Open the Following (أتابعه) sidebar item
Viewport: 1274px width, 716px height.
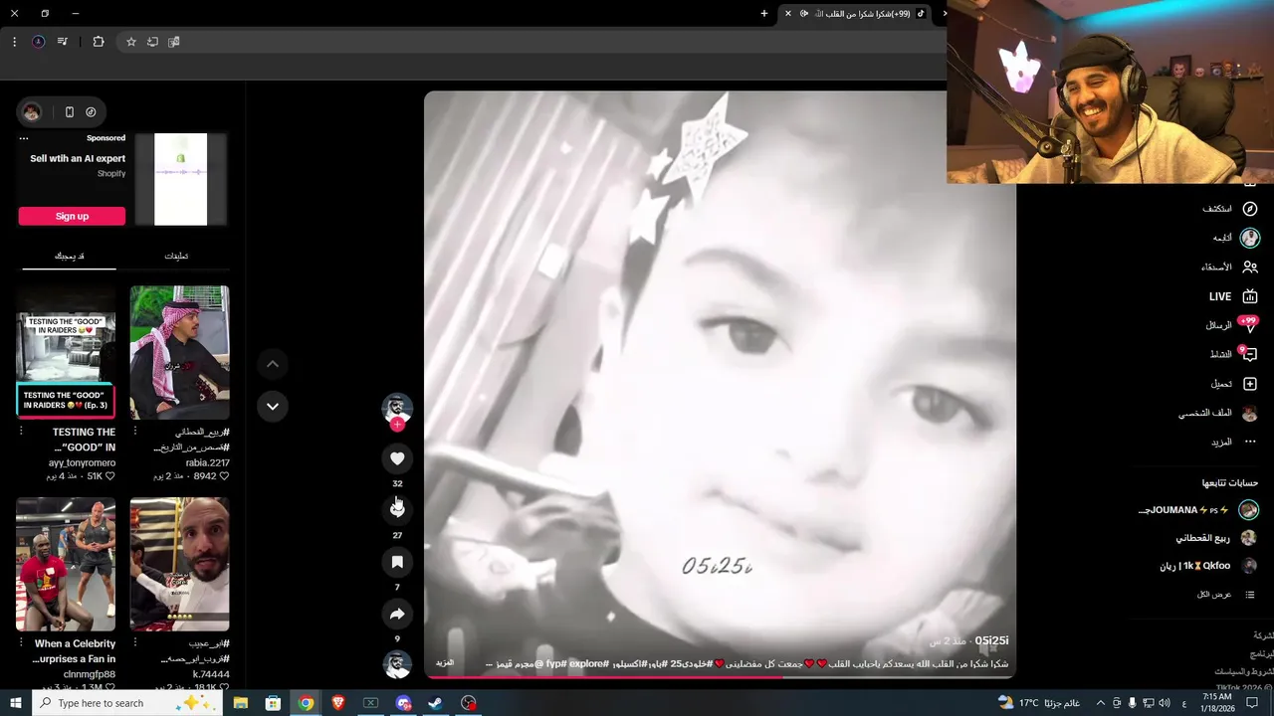click(x=1234, y=238)
